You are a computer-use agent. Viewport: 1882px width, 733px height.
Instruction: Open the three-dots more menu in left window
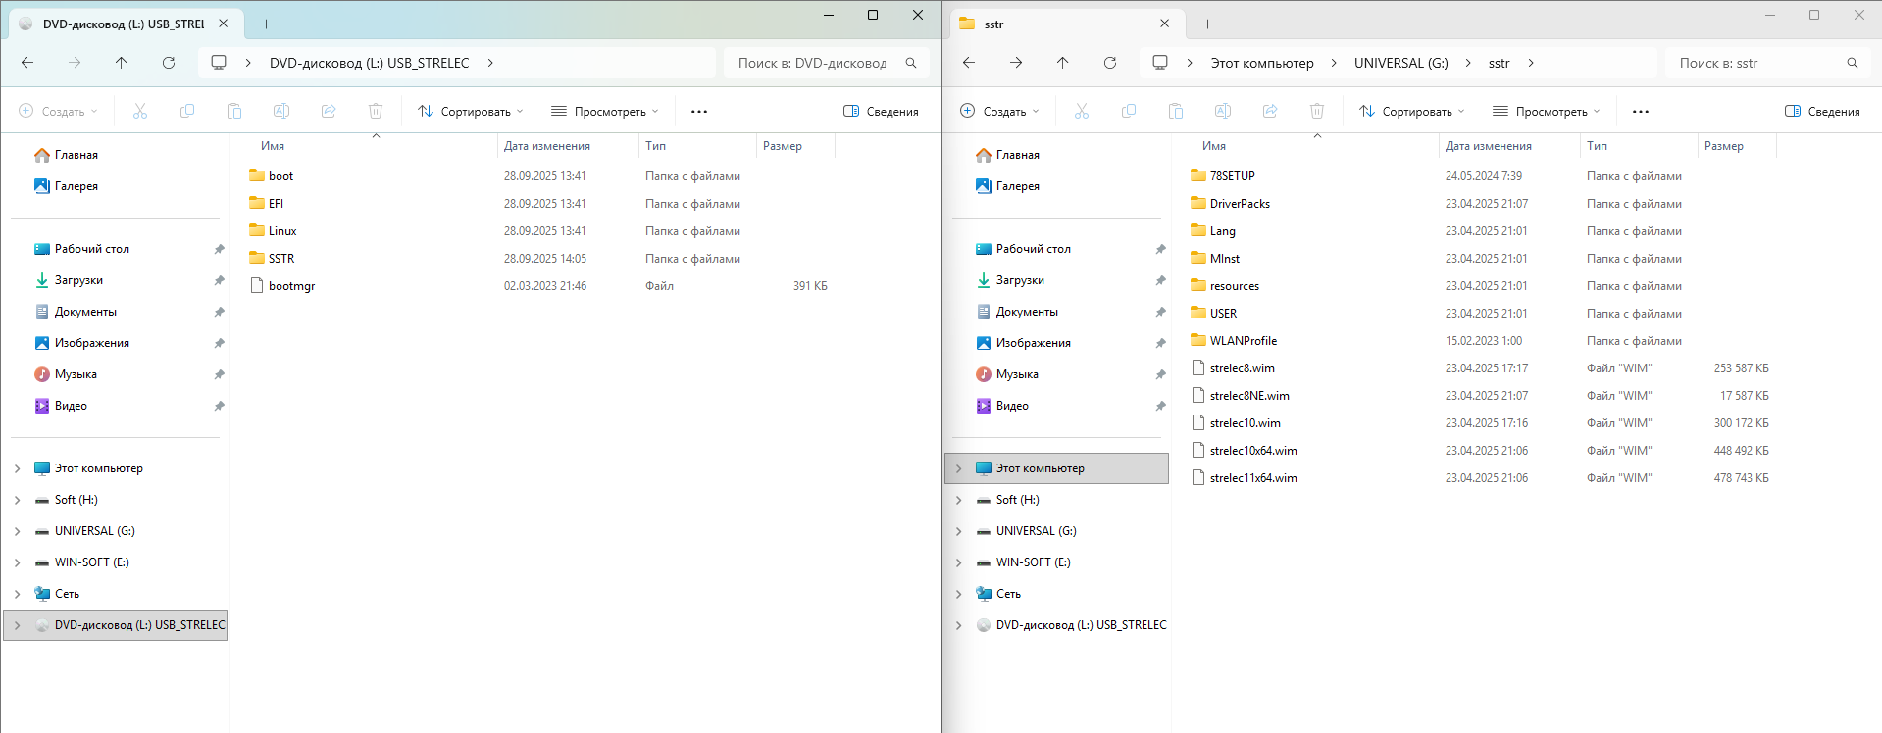coord(699,112)
